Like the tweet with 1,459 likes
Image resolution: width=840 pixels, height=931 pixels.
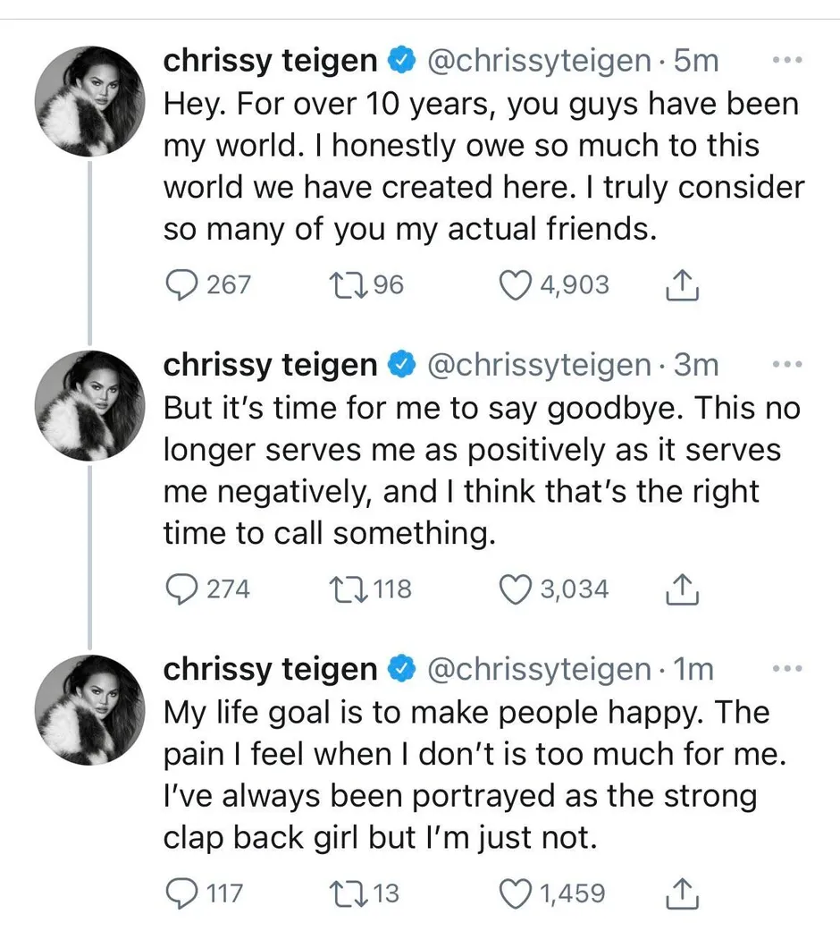click(516, 893)
